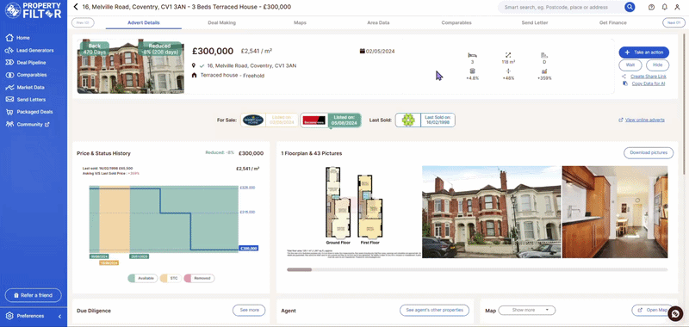Toggle the STC legend item
This screenshot has width=689, height=327.
(x=171, y=278)
